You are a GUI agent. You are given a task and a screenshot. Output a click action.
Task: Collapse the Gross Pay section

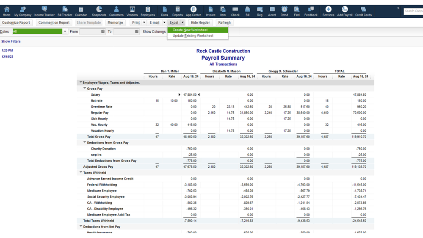pos(85,89)
